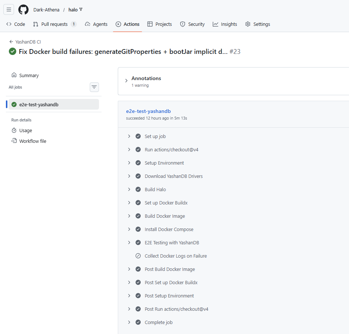
Task: Open the Dark-Athena owner link
Action: pyautogui.click(x=46, y=10)
